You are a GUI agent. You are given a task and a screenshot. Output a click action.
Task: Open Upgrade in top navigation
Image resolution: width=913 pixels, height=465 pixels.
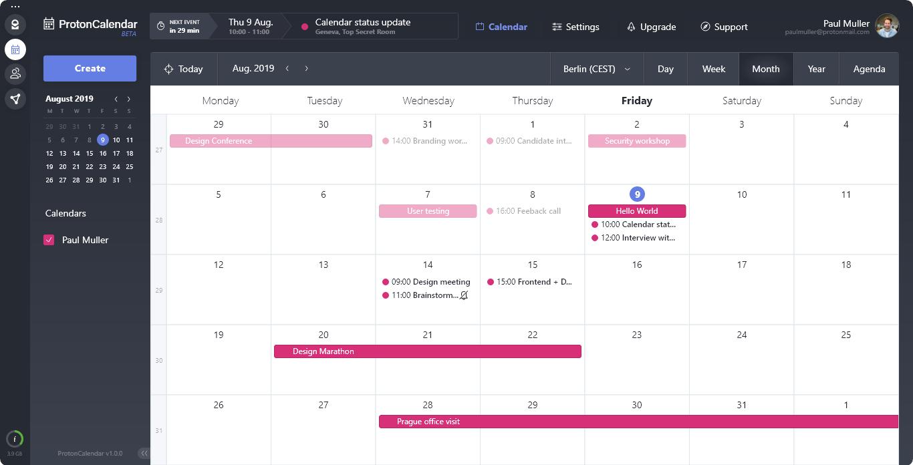click(651, 27)
